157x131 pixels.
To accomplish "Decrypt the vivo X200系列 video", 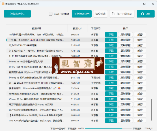I will click(x=140, y=121).
